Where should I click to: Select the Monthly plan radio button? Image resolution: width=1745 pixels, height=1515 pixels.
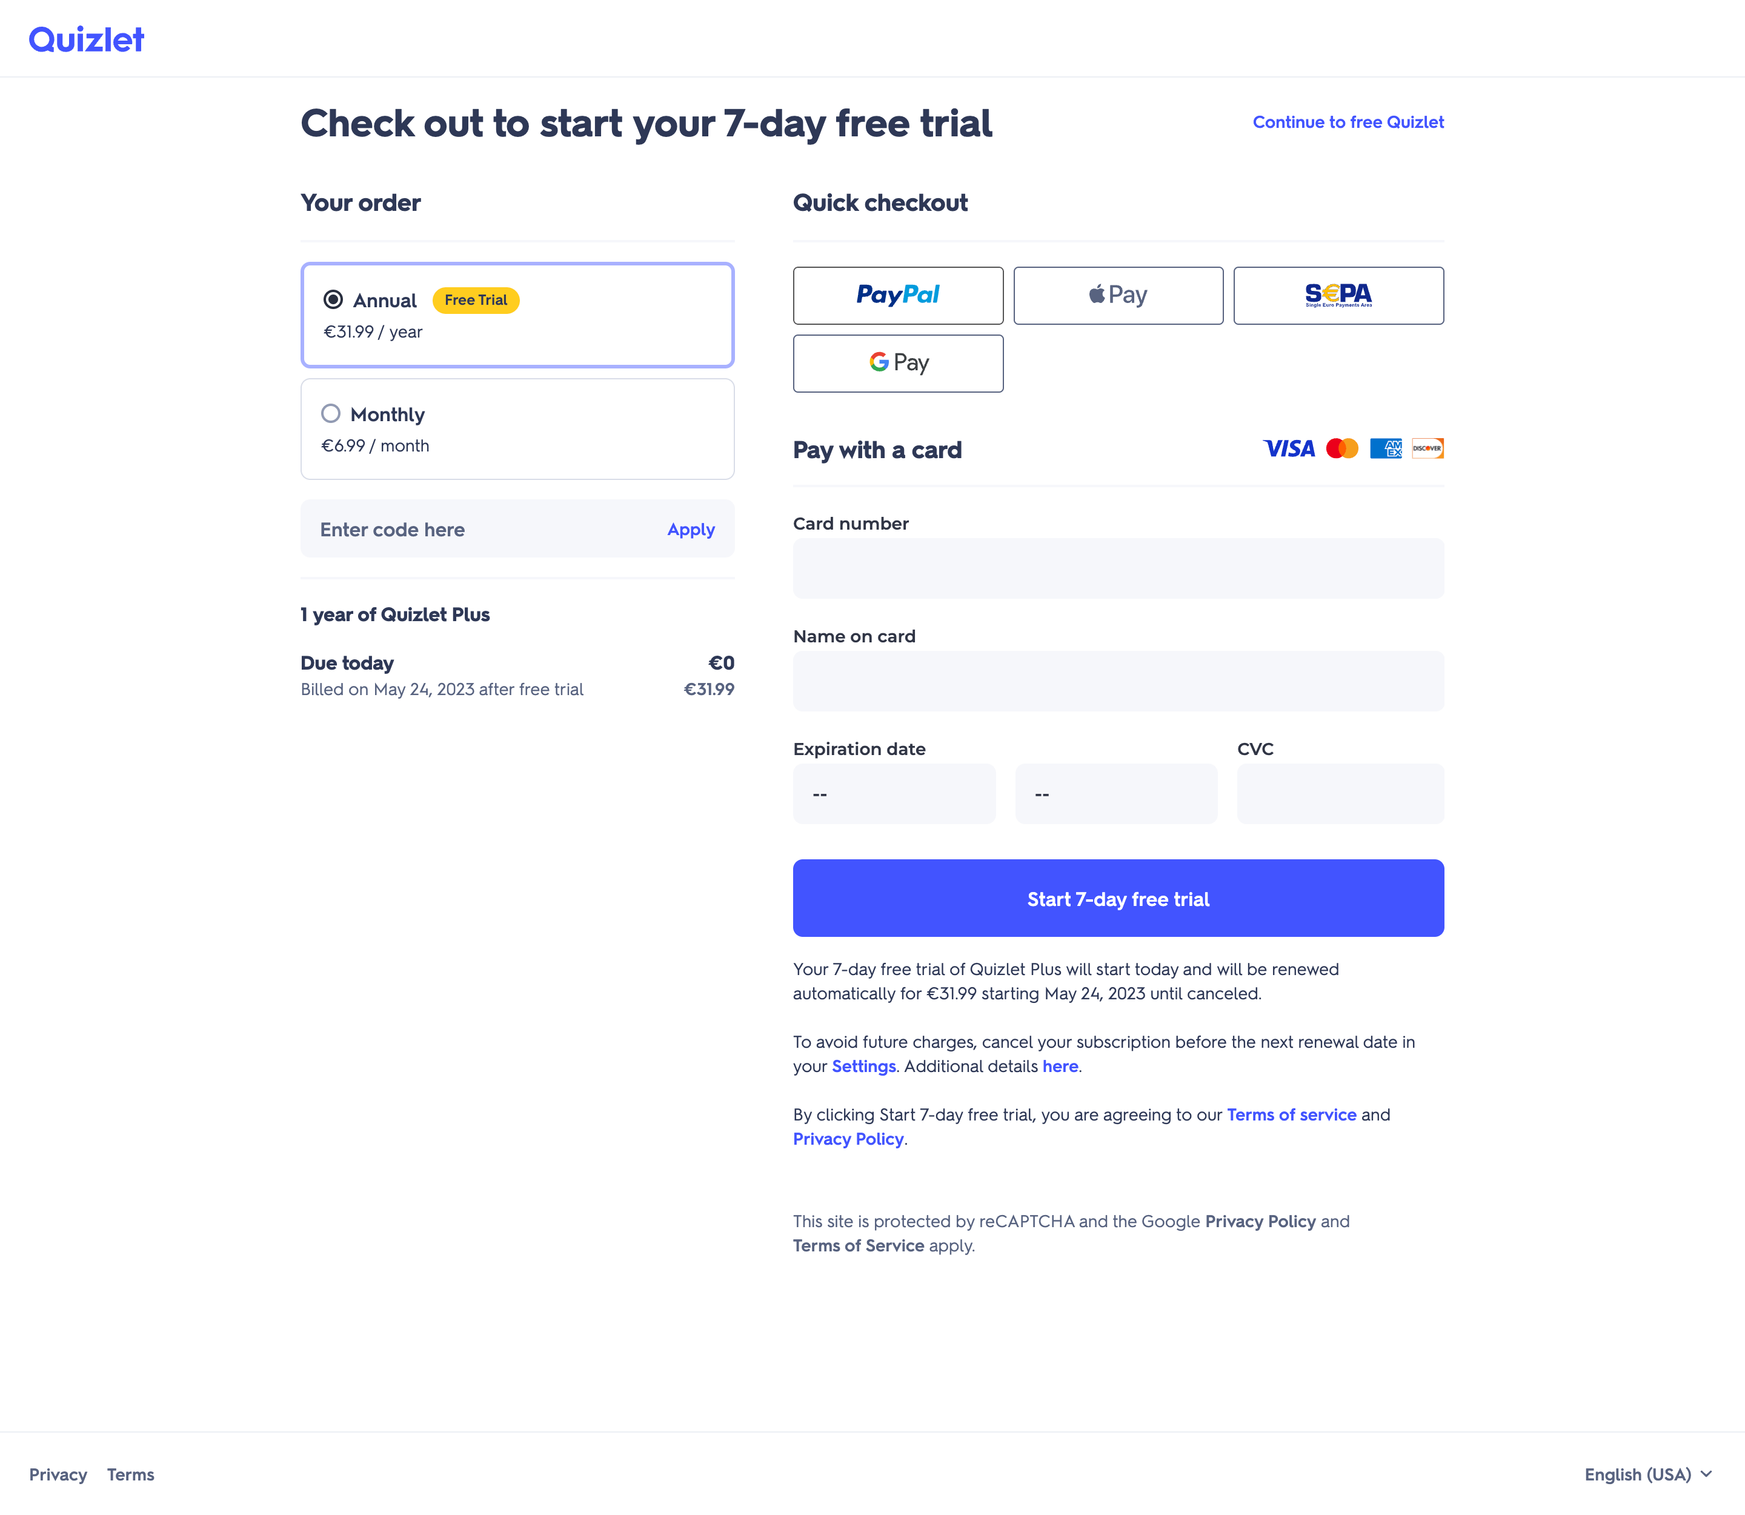331,413
